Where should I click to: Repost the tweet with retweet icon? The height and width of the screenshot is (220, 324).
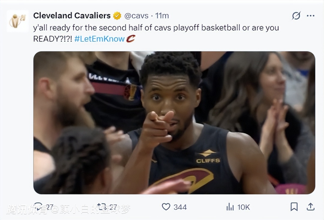click(x=101, y=207)
